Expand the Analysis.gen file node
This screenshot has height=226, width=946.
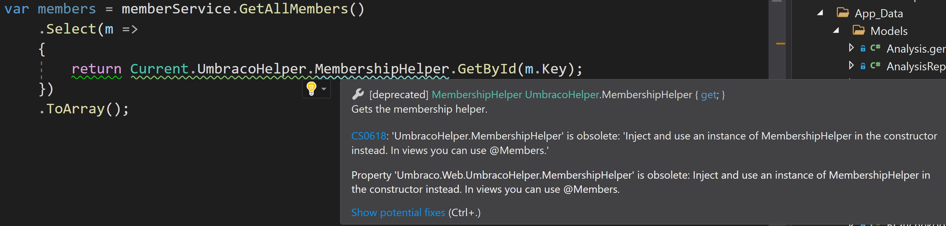(851, 47)
